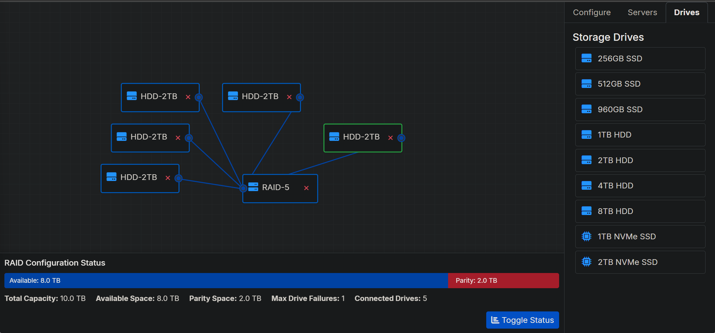The width and height of the screenshot is (715, 333).
Task: Click the 2TB NVMe SSD chip icon
Action: (x=586, y=262)
